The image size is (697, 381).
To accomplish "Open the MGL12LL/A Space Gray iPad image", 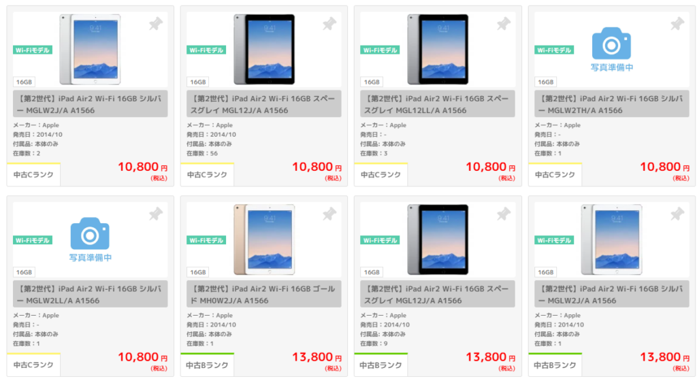I will [438, 48].
